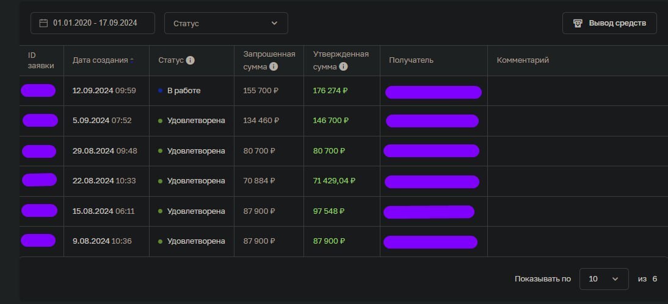
Task: Click the approved amount 97 548 ₽
Action: click(x=329, y=211)
